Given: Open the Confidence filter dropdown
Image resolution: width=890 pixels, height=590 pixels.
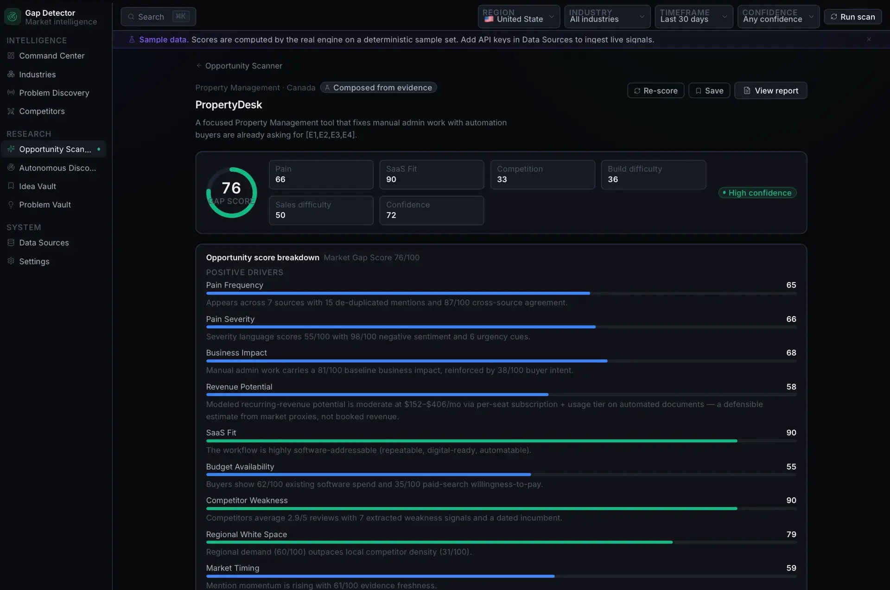Looking at the screenshot, I should [778, 17].
